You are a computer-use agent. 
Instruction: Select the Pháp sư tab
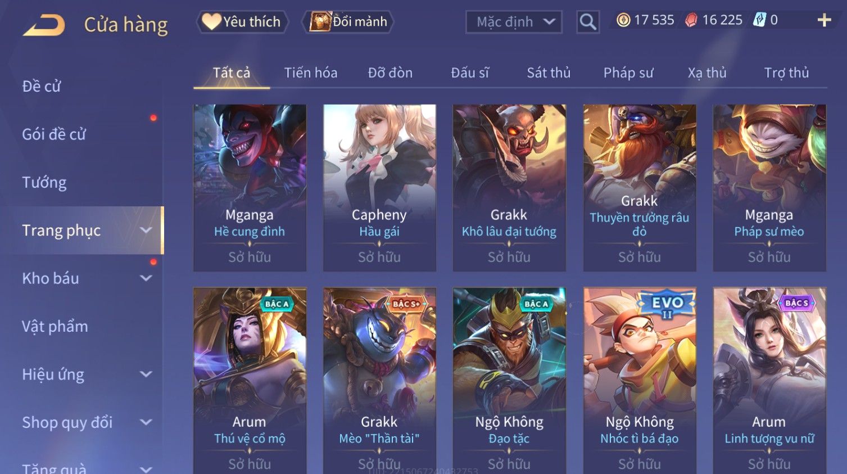(628, 73)
